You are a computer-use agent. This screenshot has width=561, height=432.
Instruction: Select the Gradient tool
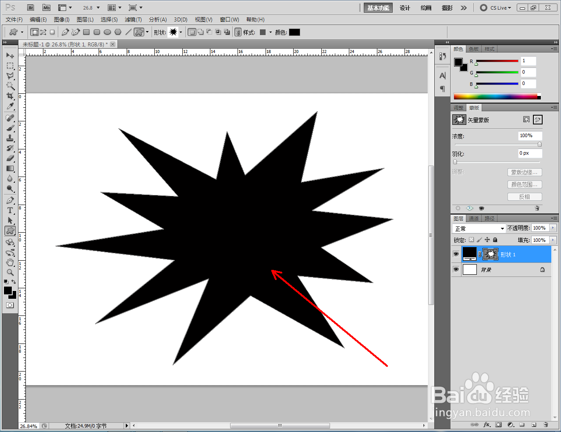pyautogui.click(x=10, y=168)
